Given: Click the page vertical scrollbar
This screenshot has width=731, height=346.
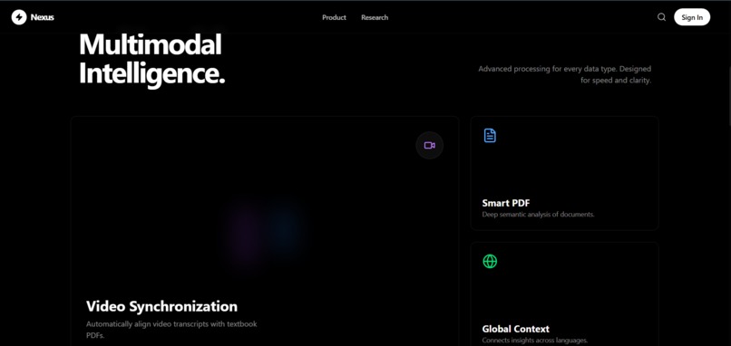Looking at the screenshot, I should point(729,95).
